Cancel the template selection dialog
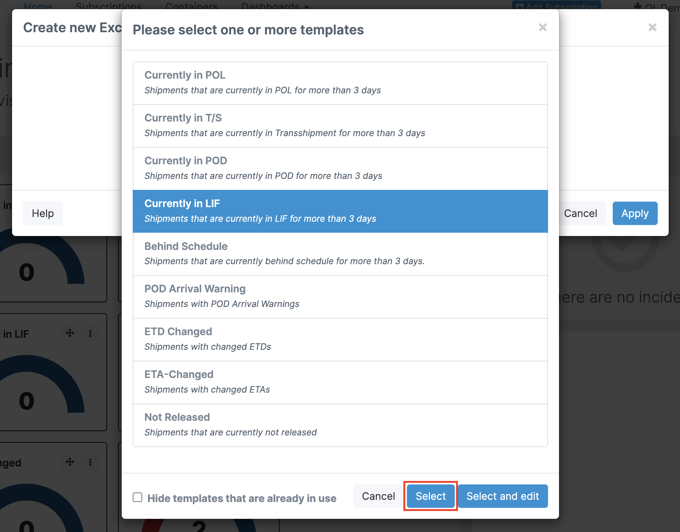Viewport: 680px width, 532px height. point(378,496)
